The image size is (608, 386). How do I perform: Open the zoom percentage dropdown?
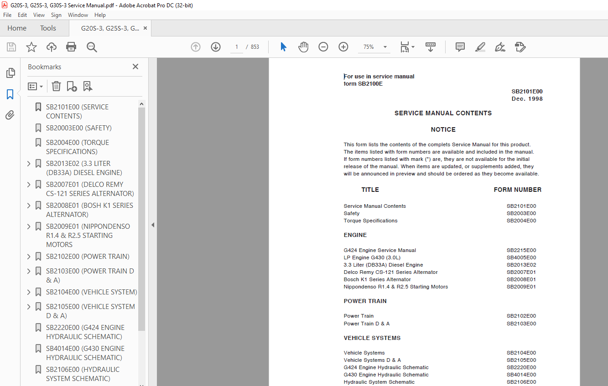pos(385,47)
